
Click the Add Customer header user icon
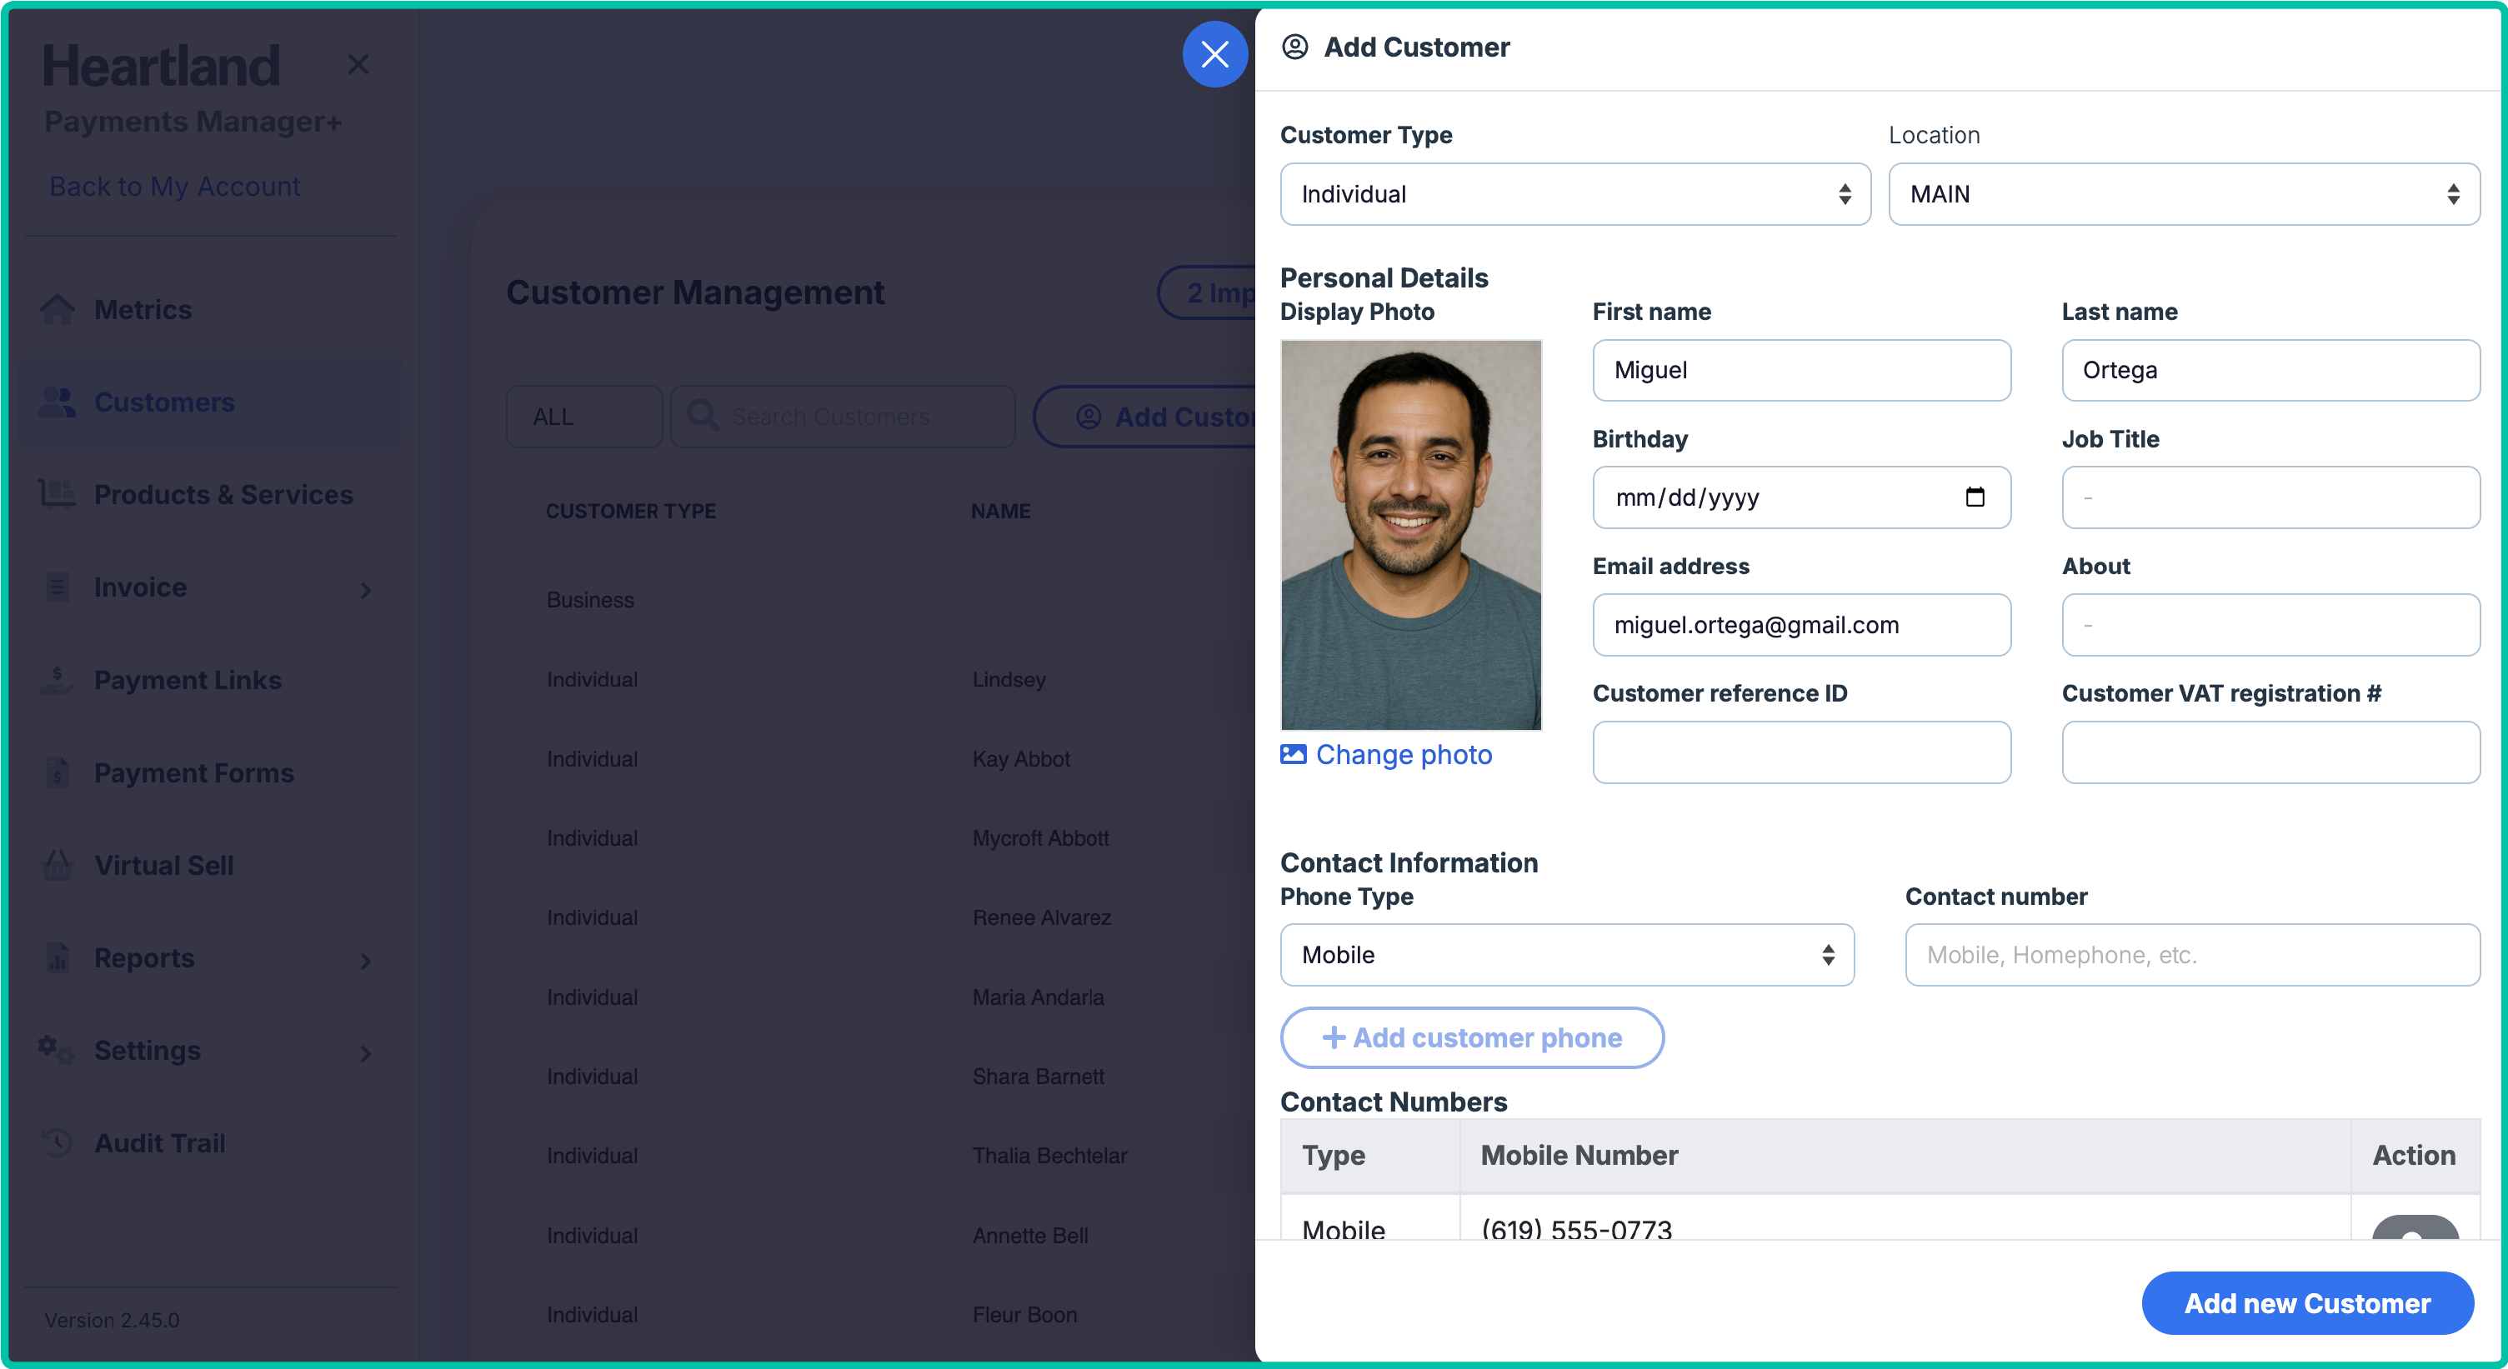coord(1294,47)
